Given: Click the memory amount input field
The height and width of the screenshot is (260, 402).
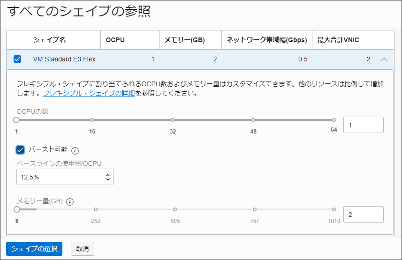Looking at the screenshot, I should (363, 214).
